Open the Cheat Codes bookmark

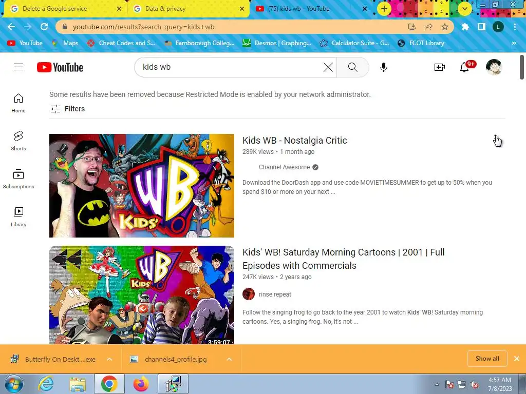point(121,43)
